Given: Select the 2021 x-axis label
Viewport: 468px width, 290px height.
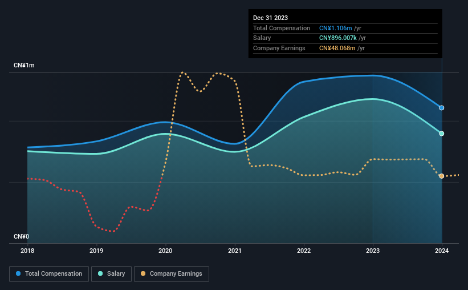Looking at the screenshot, I should click(235, 251).
